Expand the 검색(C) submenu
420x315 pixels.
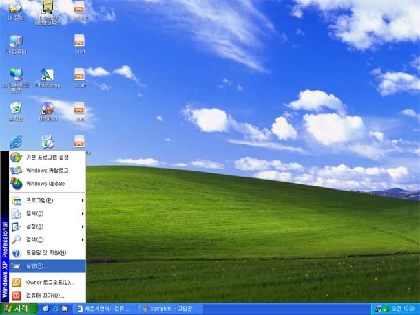pos(48,240)
